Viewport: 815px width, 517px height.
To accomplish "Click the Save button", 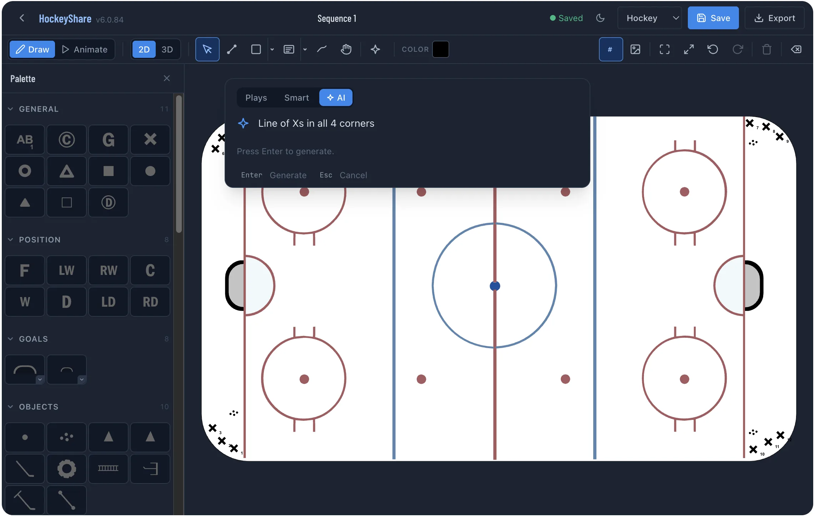I will click(713, 18).
